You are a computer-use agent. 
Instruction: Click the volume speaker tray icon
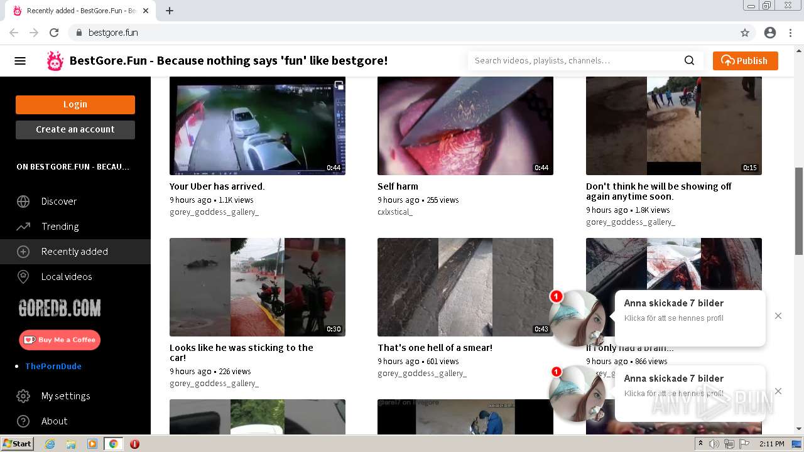click(714, 444)
